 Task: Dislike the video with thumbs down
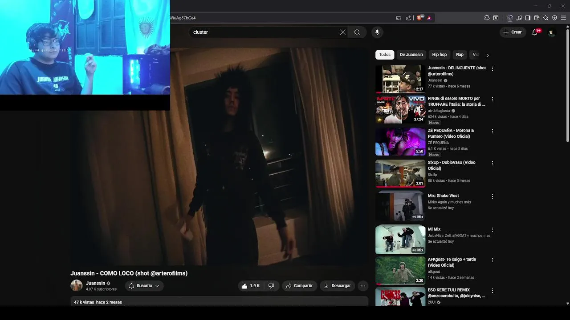(x=271, y=286)
